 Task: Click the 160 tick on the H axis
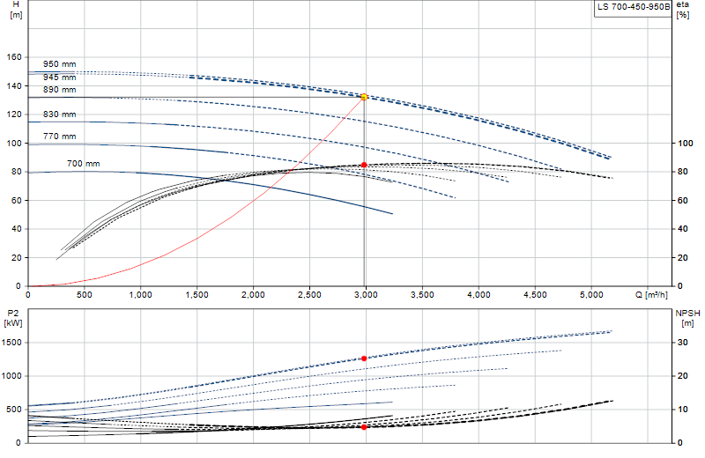point(14,57)
